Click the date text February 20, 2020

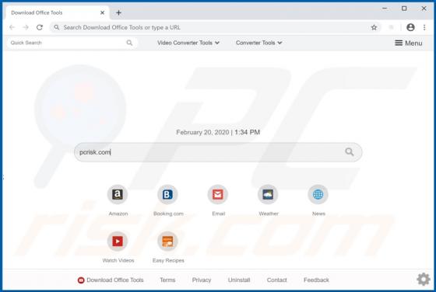click(x=202, y=132)
